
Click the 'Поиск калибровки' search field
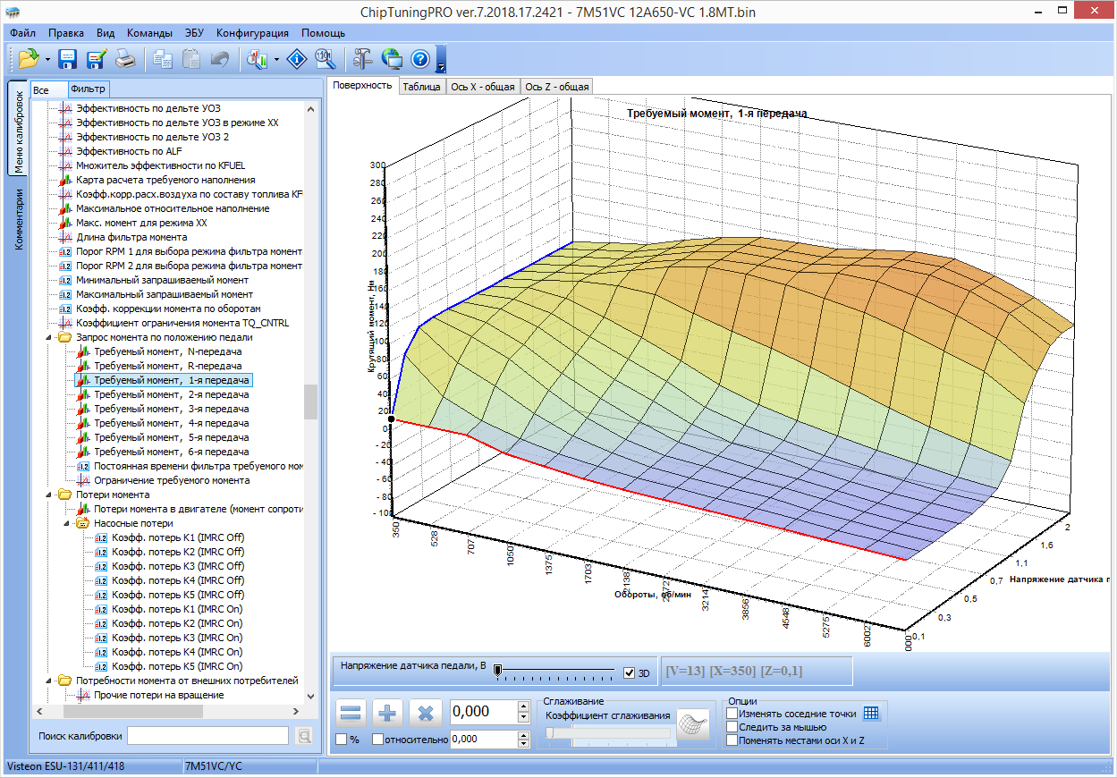click(207, 735)
